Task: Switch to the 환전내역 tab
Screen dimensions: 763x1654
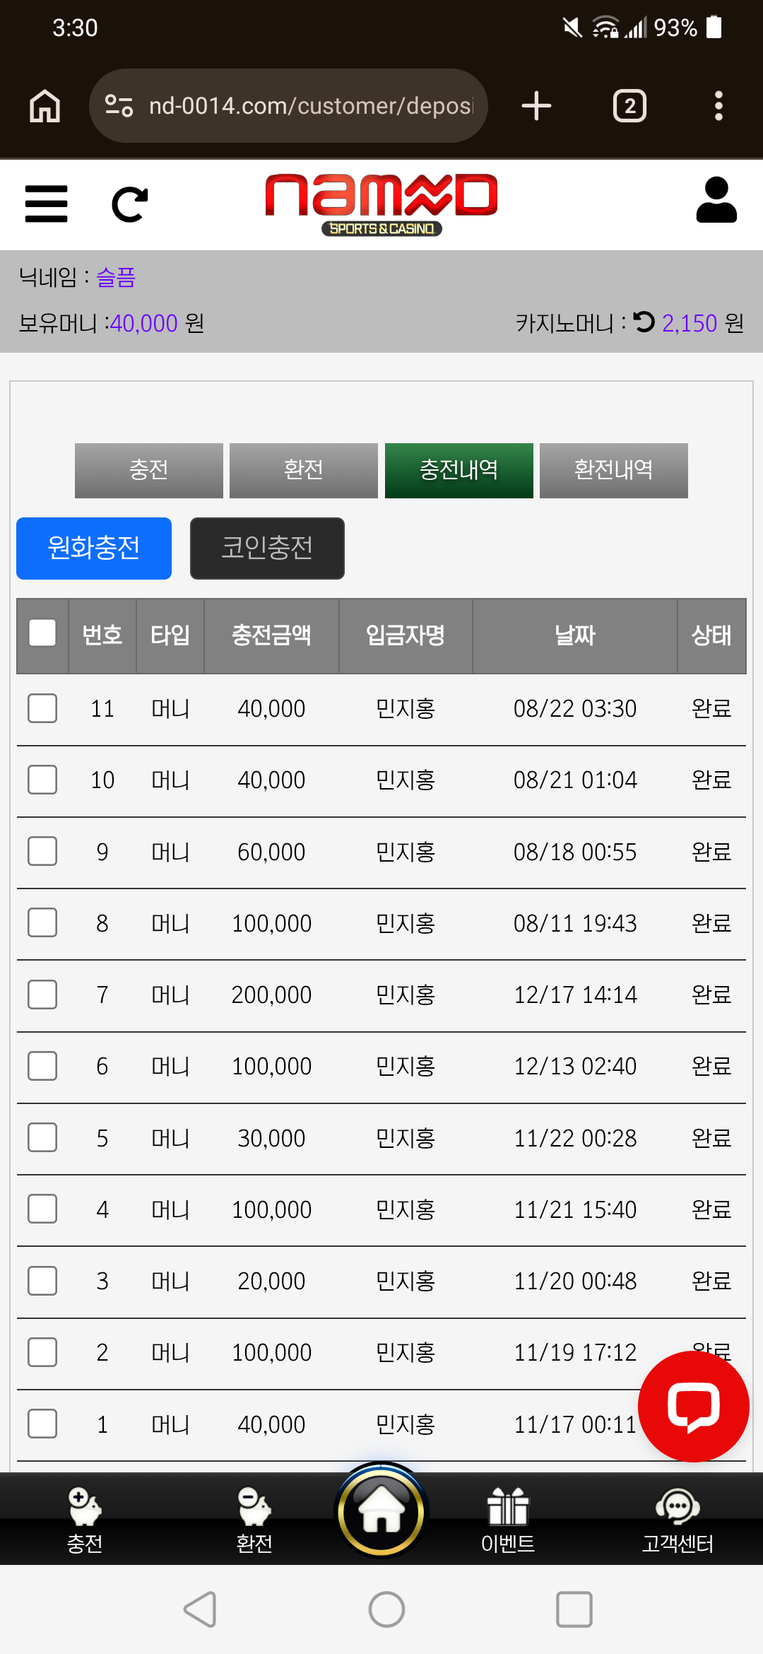Action: tap(614, 471)
